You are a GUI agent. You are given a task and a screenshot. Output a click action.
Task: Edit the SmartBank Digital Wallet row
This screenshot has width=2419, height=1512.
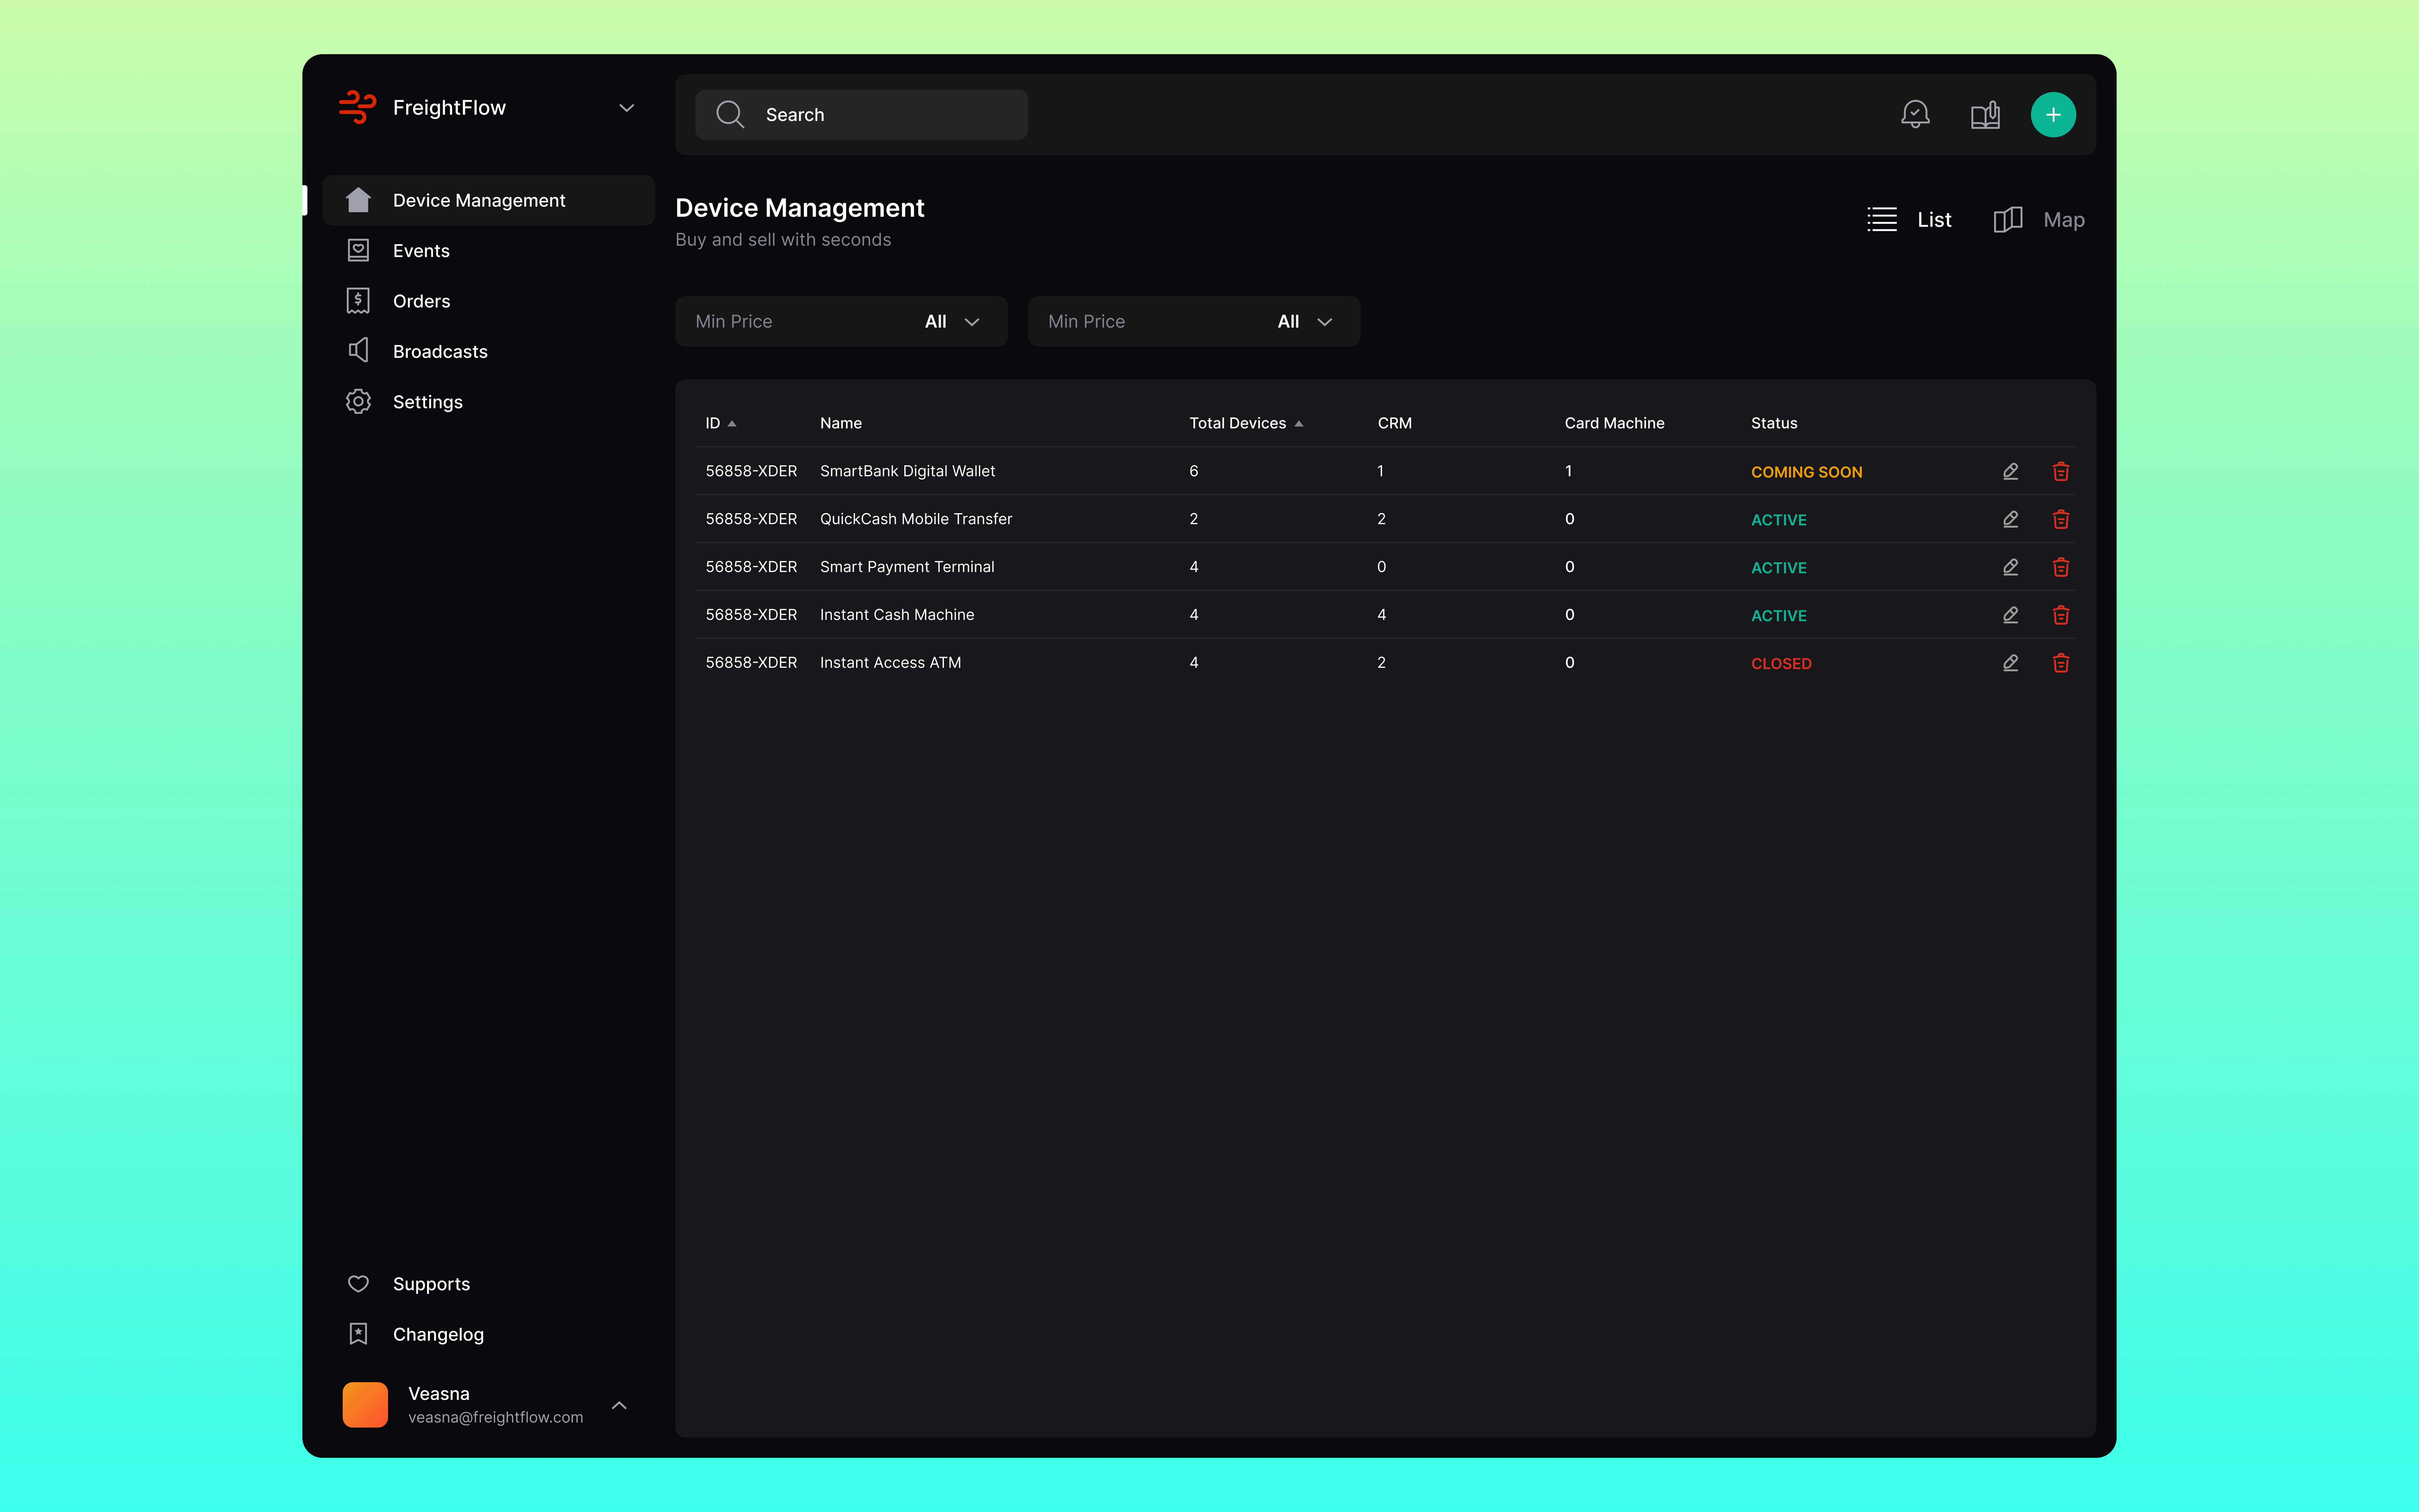click(x=2010, y=471)
